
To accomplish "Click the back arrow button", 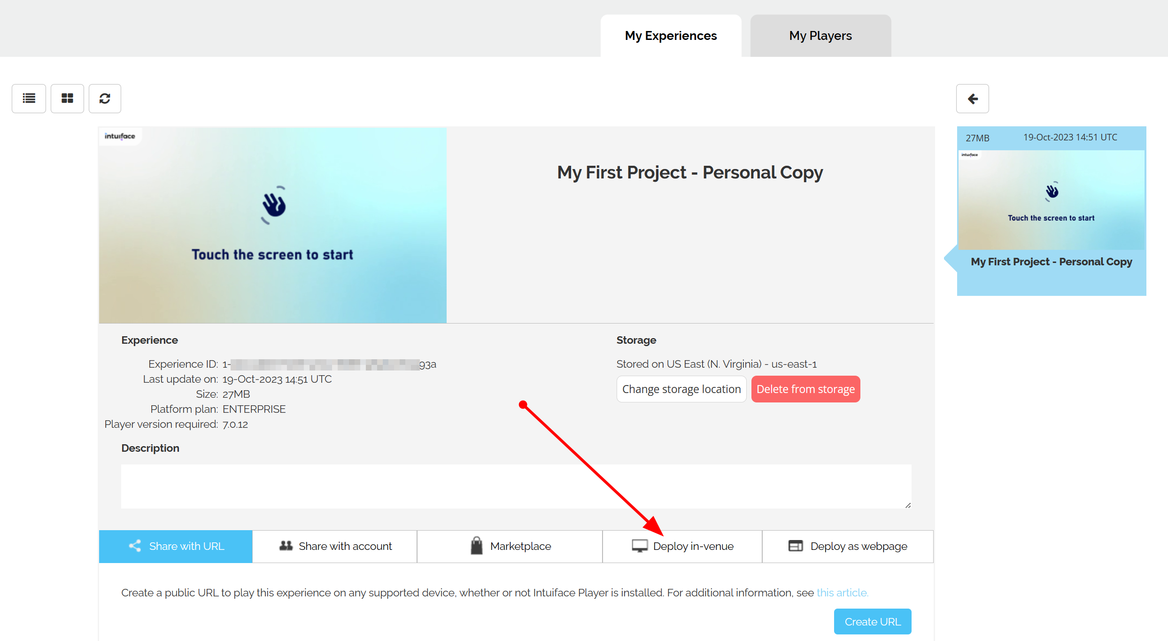I will tap(973, 99).
